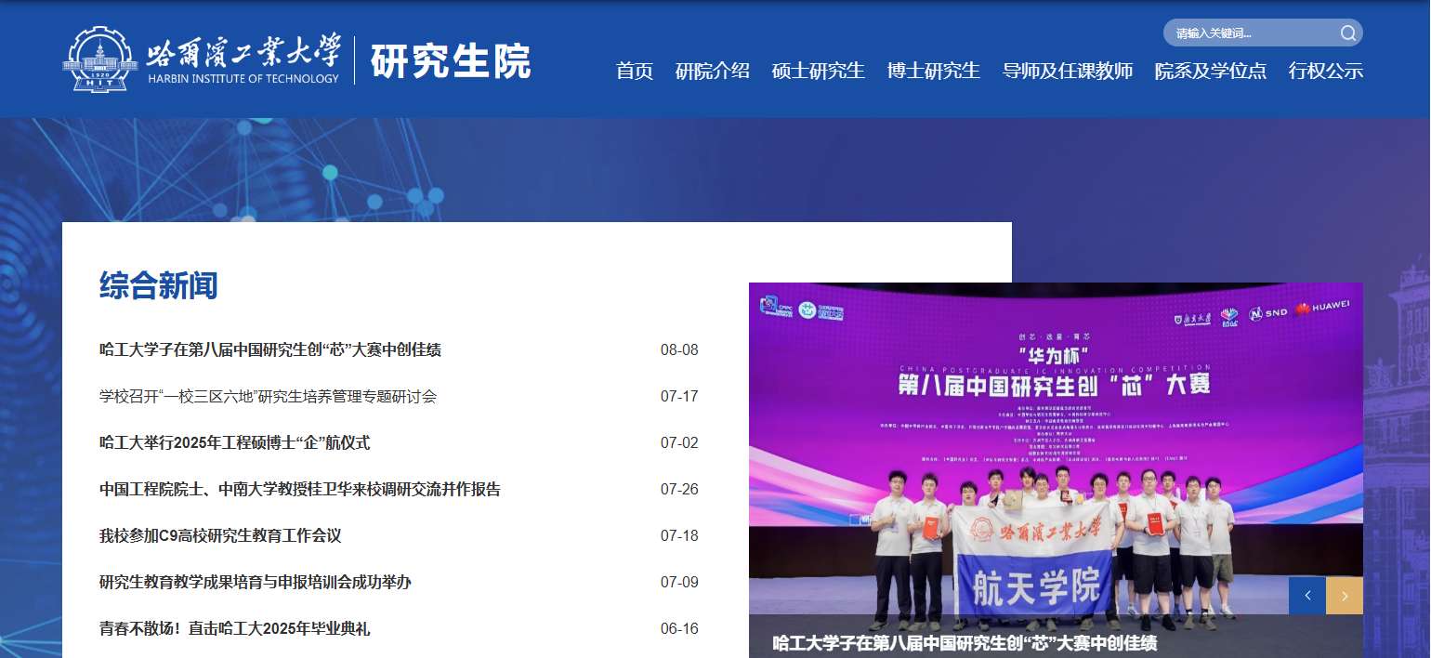
Task: Type in the keyword search field
Action: coord(1248,33)
